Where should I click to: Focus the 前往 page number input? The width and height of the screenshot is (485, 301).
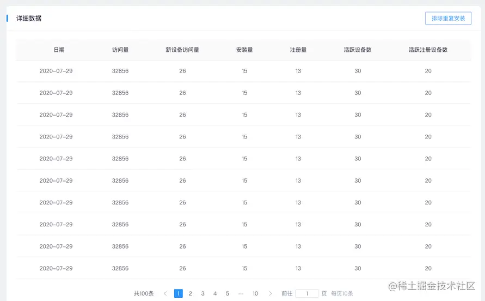pyautogui.click(x=307, y=293)
